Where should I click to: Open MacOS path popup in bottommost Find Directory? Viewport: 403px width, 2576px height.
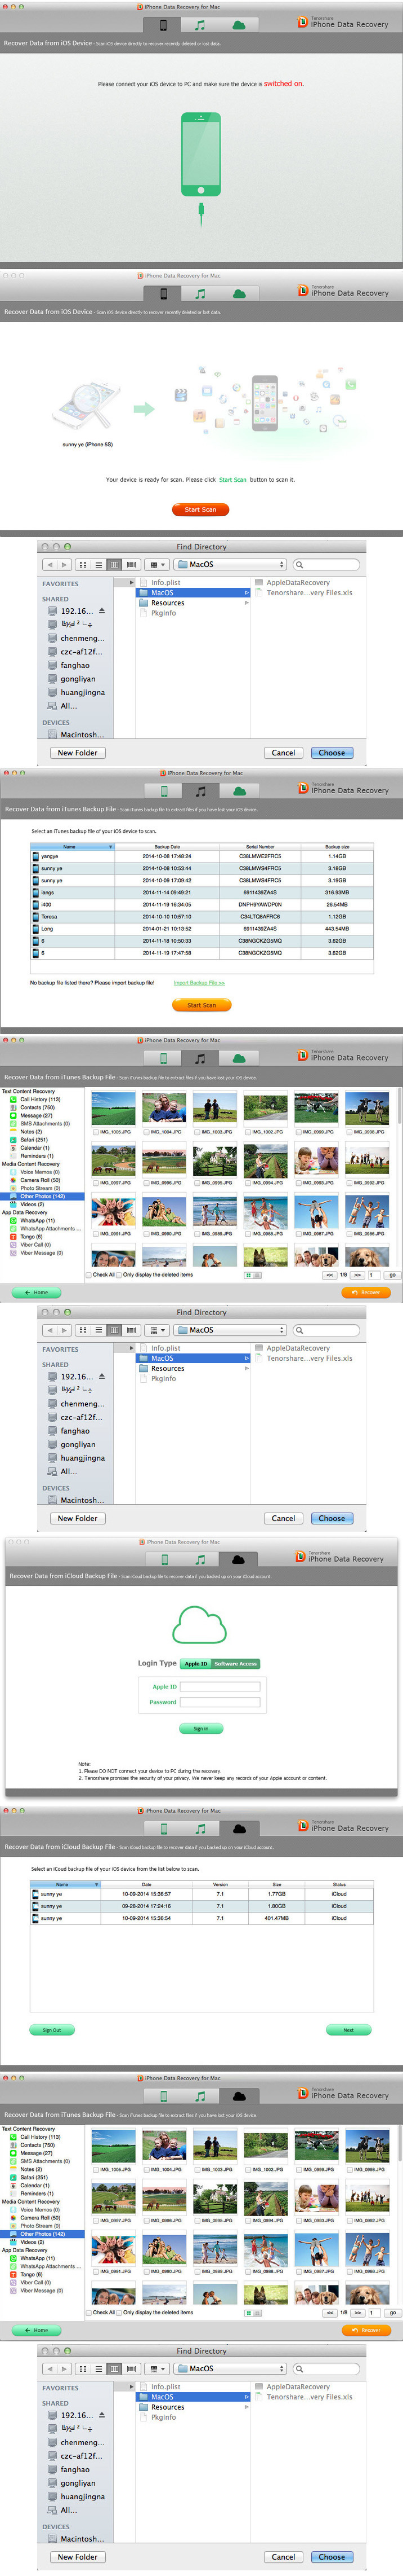point(230,2368)
